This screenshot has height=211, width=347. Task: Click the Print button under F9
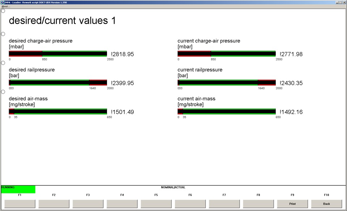292,204
